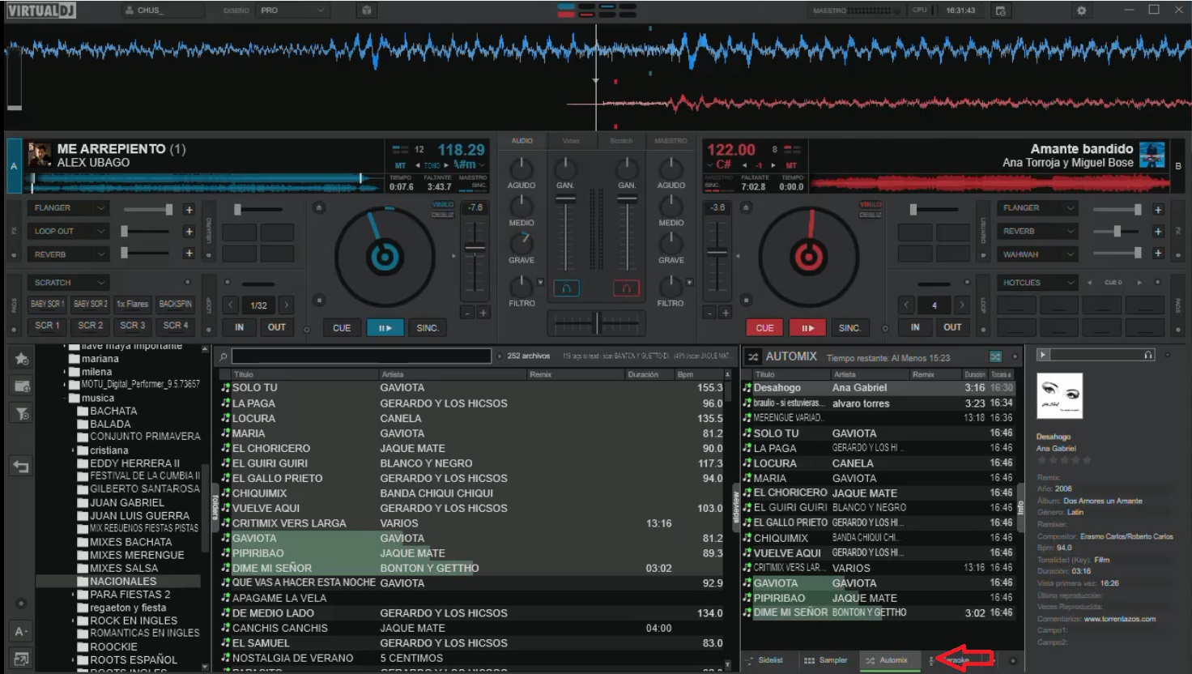The width and height of the screenshot is (1192, 674).
Task: Double the left deck loop length
Action: (286, 305)
